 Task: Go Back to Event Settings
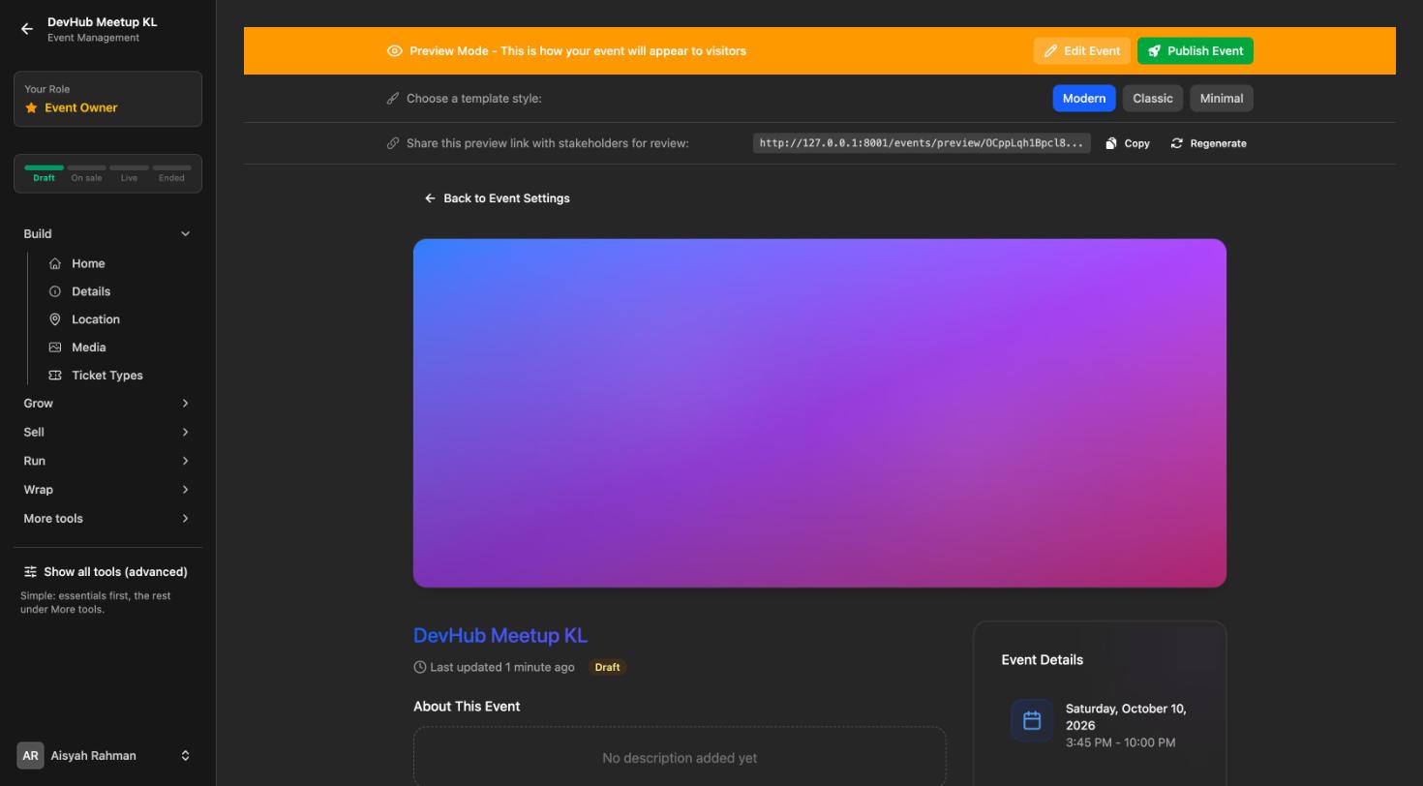coord(498,198)
